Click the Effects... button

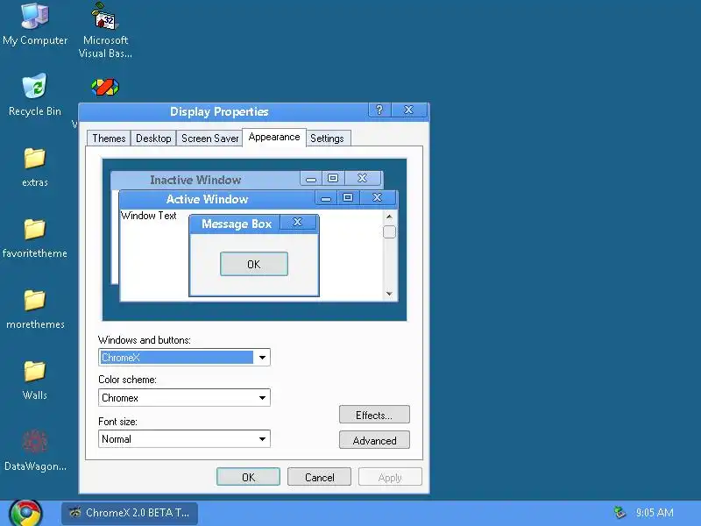(374, 415)
